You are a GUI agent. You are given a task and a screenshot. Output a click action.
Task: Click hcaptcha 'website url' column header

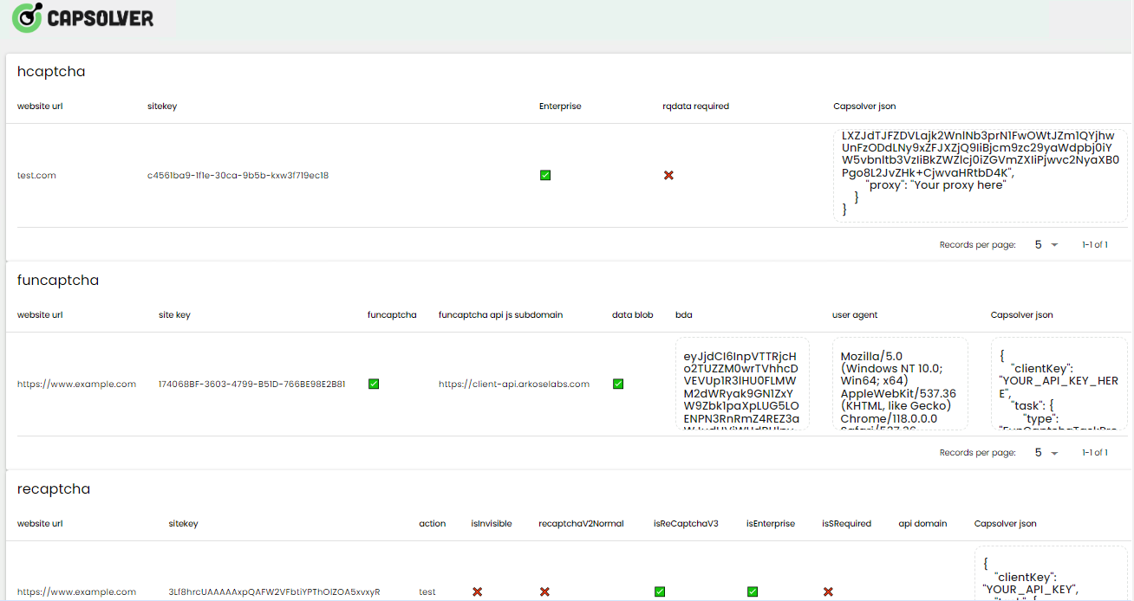[x=40, y=107]
